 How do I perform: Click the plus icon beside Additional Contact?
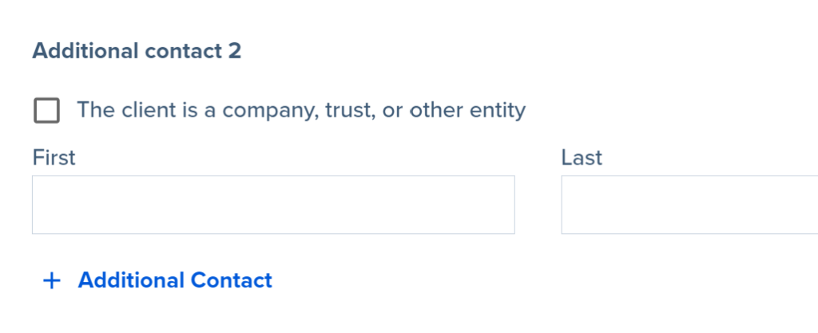[x=51, y=281]
